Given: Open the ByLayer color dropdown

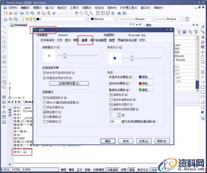Looking at the screenshot, I should click(x=115, y=19).
